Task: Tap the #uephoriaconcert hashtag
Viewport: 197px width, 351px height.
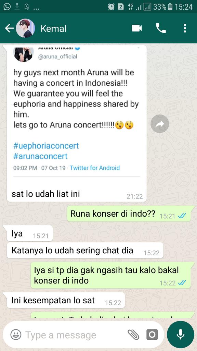Action: [x=46, y=146]
